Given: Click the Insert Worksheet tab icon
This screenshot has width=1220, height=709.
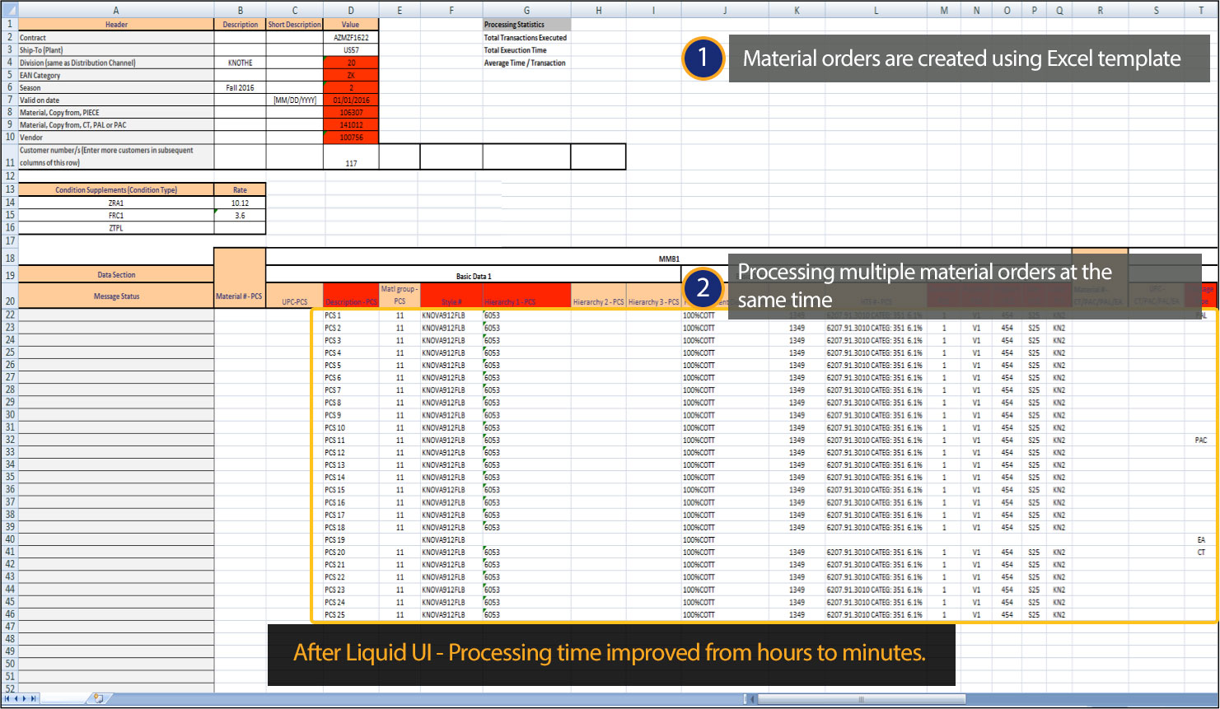Looking at the screenshot, I should click(x=98, y=698).
